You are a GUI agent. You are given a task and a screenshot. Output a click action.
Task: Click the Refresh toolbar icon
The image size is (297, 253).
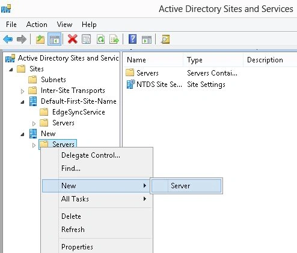point(100,39)
